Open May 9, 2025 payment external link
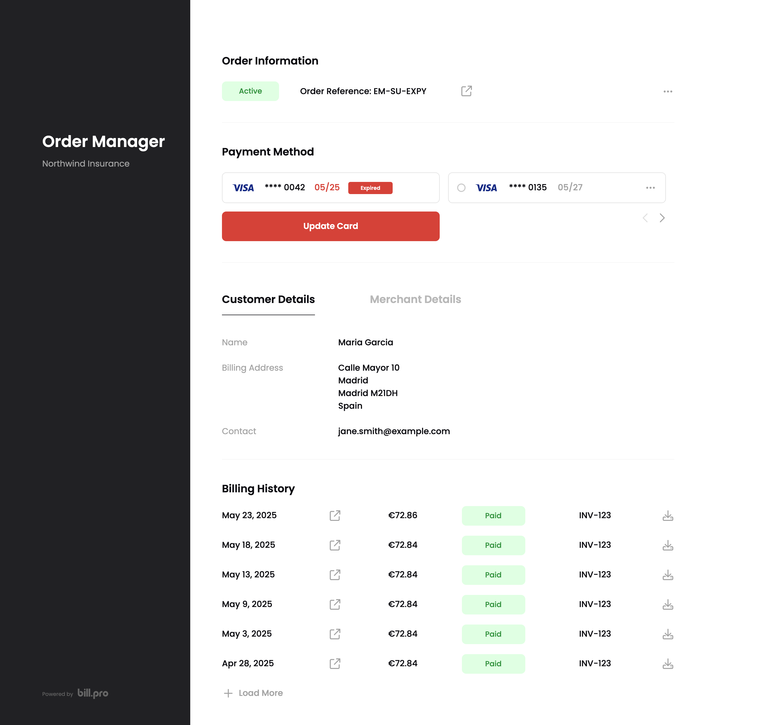 tap(335, 604)
